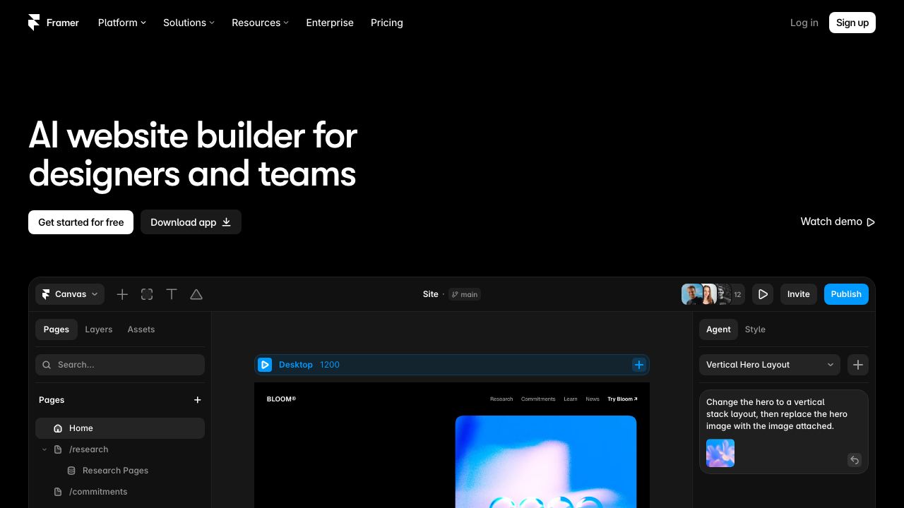Go to the Enterprise page
The image size is (904, 508).
330,23
